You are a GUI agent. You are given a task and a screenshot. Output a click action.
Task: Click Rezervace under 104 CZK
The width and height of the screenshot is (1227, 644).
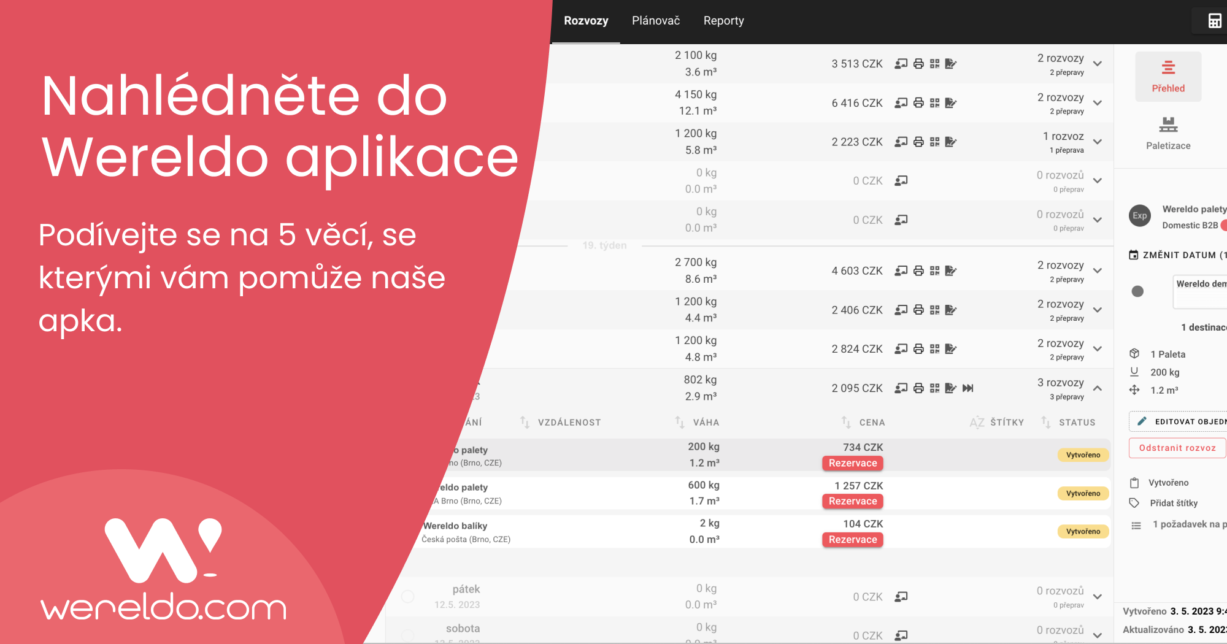(852, 540)
